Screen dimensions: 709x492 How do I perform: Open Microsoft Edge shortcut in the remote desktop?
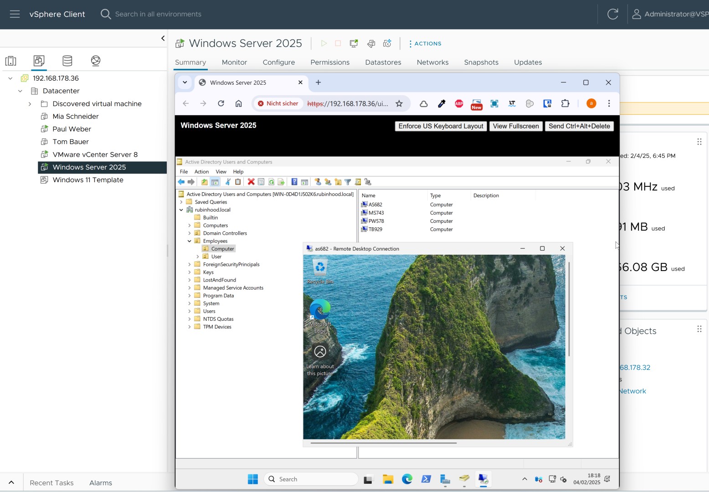(x=320, y=316)
